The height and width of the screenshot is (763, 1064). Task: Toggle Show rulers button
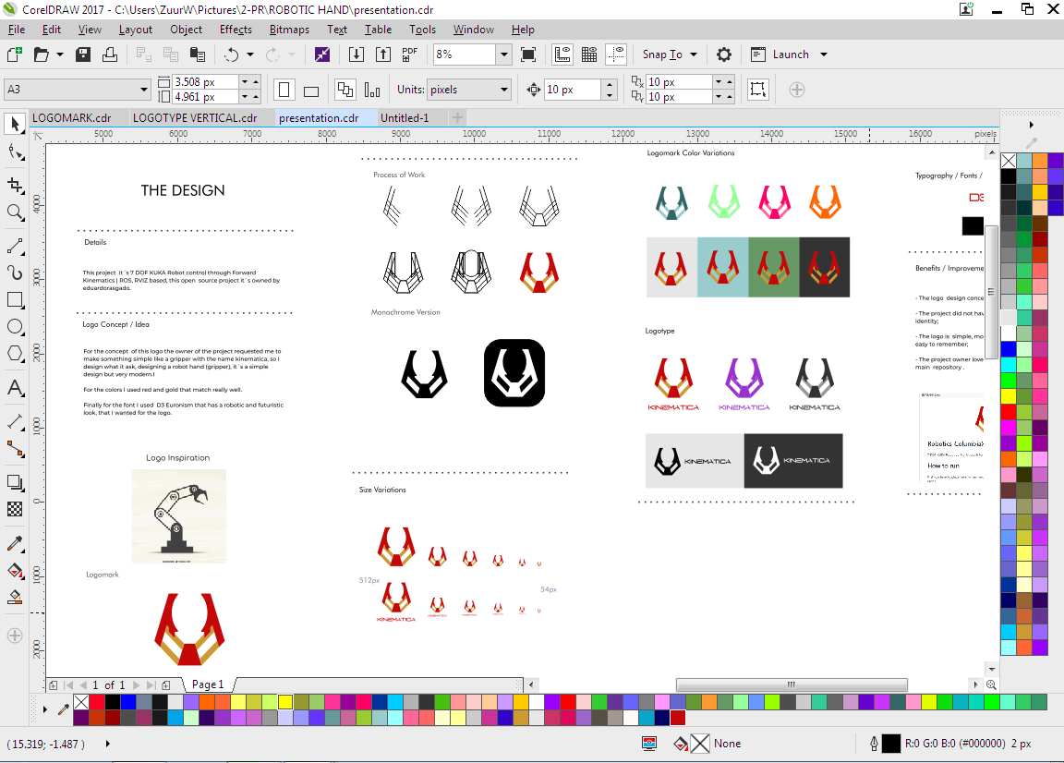562,54
